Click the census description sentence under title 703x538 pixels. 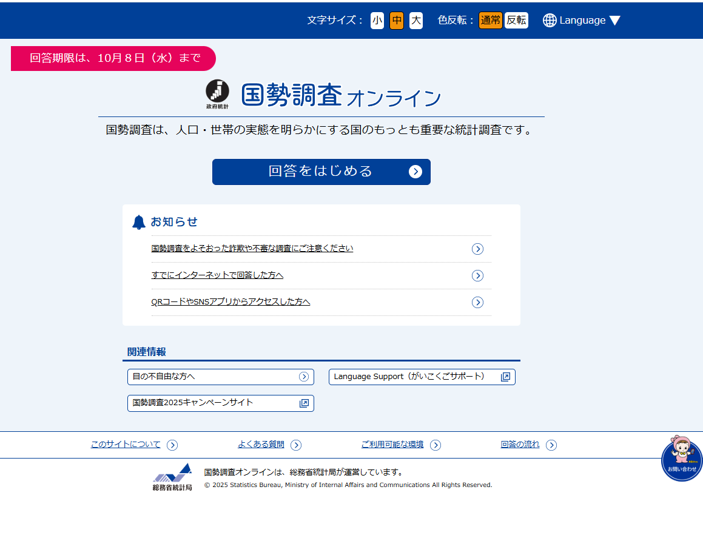(320, 130)
